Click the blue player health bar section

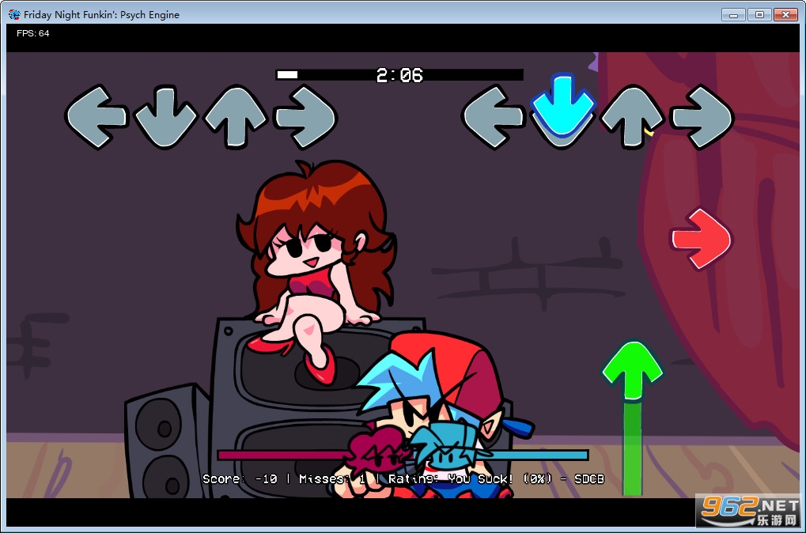tap(539, 455)
